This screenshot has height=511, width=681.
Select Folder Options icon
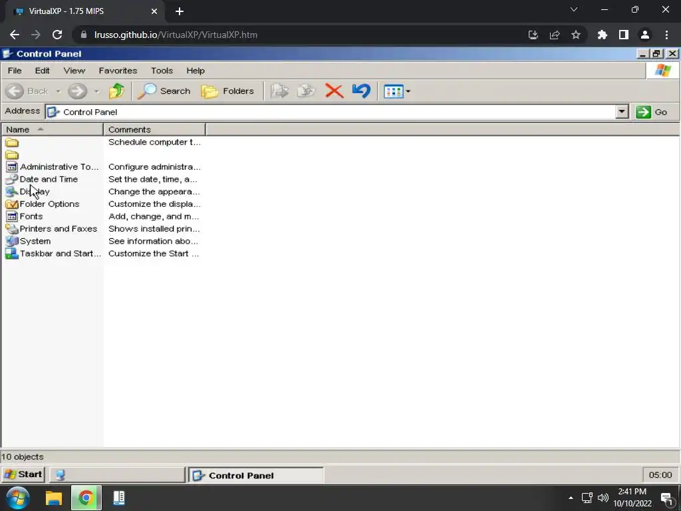(x=12, y=204)
